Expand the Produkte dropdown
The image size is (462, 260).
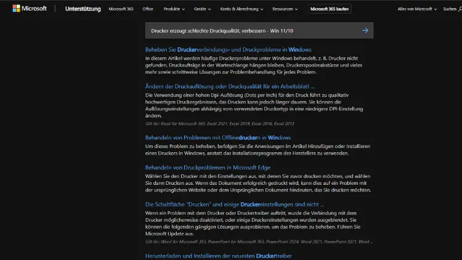pos(174,9)
